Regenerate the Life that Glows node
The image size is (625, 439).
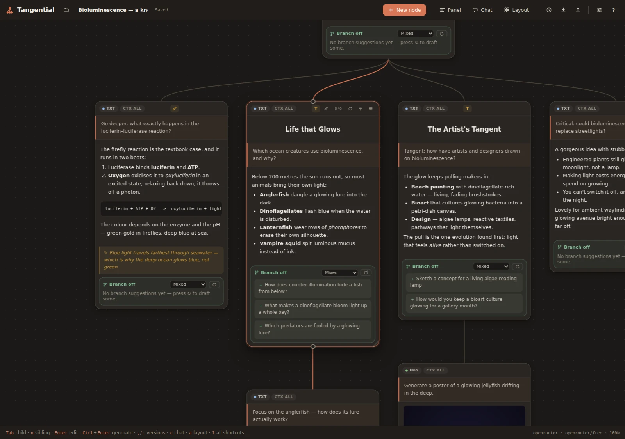[350, 108]
